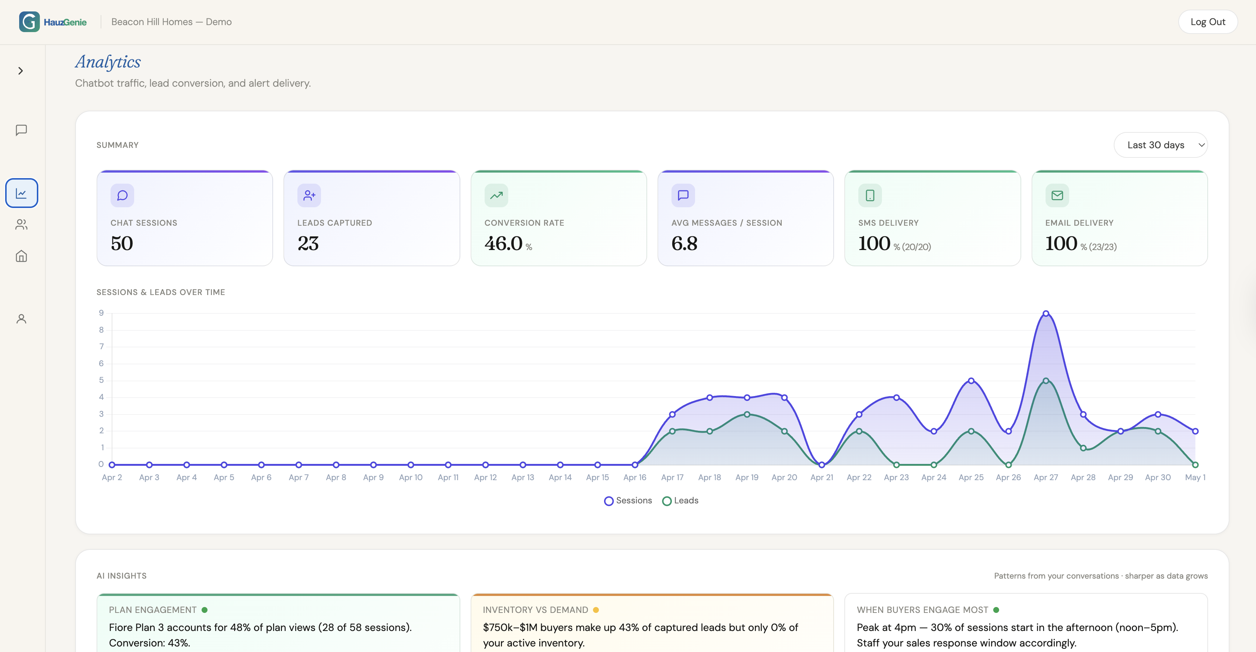
Task: Toggle the Sessions series in chart legend
Action: pyautogui.click(x=628, y=501)
